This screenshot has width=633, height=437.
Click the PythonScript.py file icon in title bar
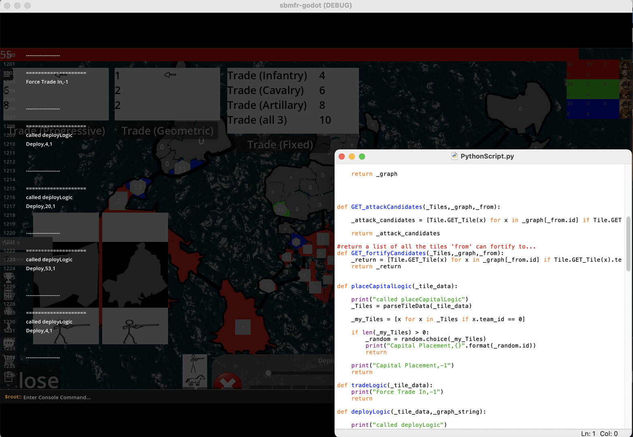455,156
